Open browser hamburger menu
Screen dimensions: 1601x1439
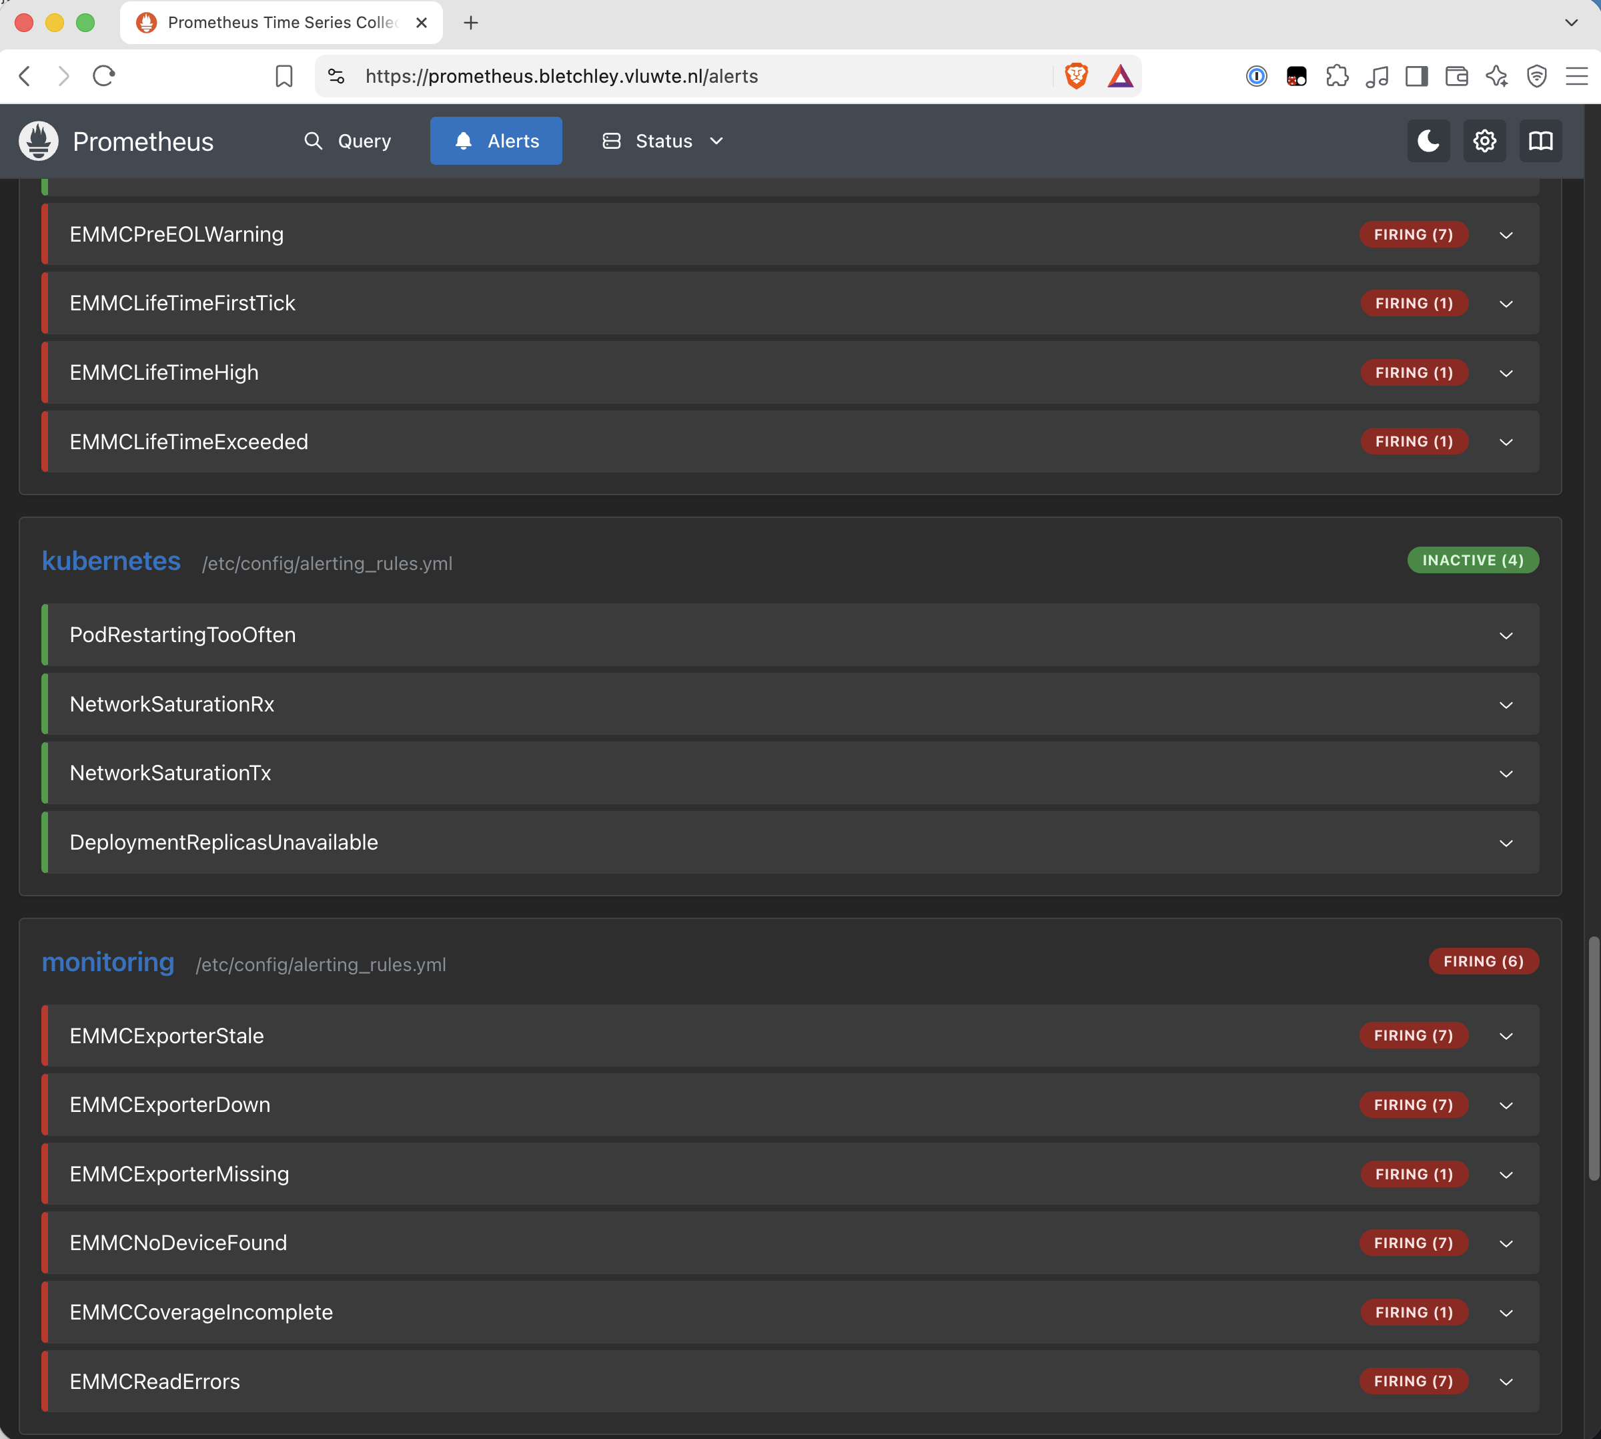coord(1576,76)
